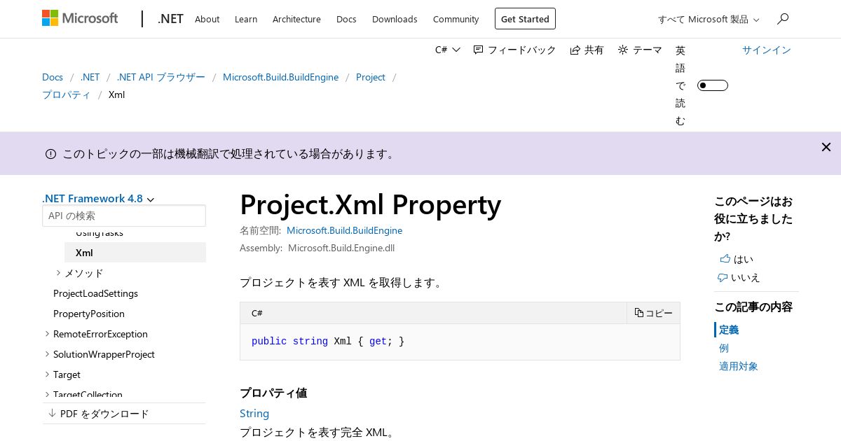
Task: Open the Learn menu item
Action: pos(246,19)
